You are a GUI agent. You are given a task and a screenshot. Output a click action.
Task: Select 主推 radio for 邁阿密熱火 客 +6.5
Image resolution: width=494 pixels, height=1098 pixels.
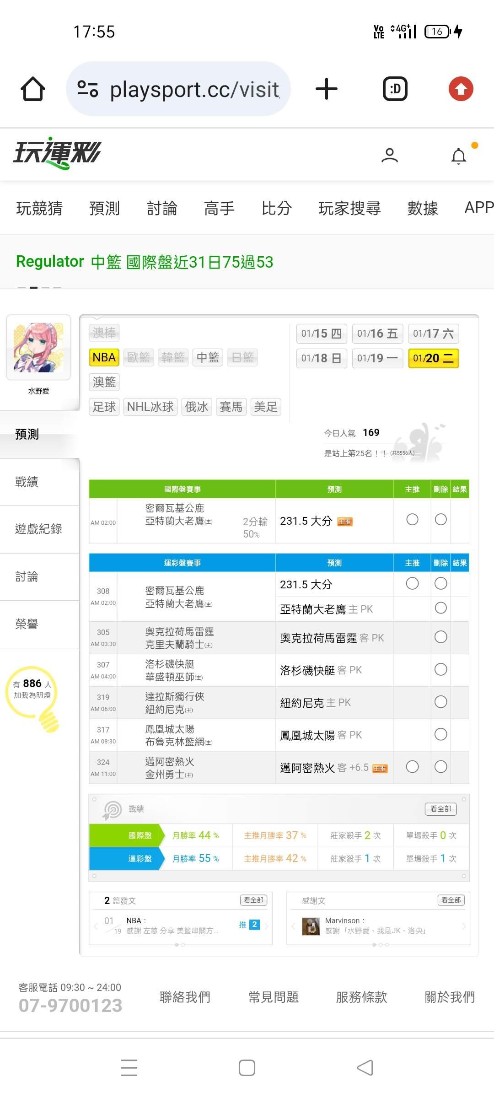coord(412,767)
